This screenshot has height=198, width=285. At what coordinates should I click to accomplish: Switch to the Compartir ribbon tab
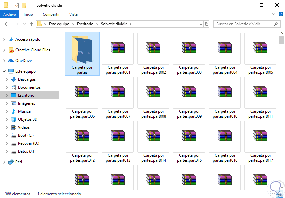tap(51, 14)
